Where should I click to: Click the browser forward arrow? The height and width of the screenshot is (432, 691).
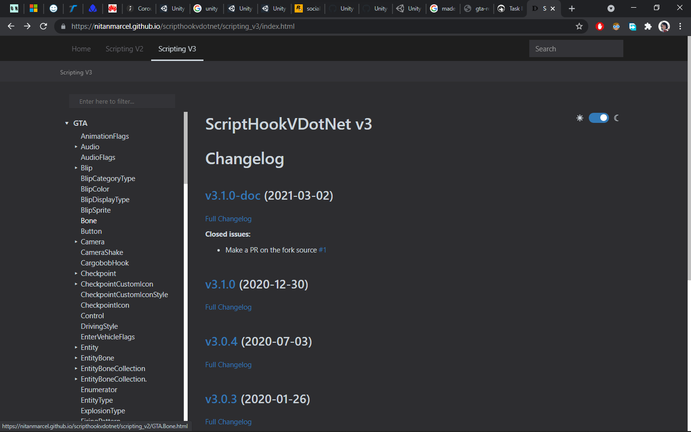pos(27,26)
